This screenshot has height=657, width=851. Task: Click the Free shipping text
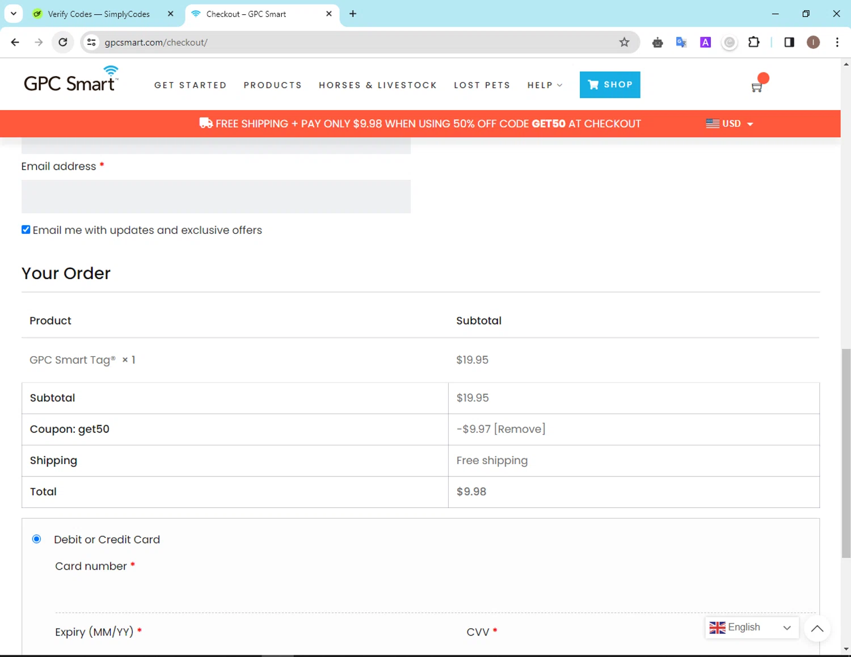492,461
